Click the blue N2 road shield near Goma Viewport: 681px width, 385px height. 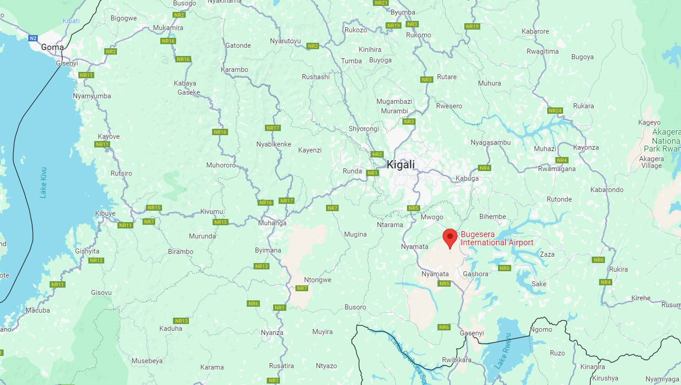[x=33, y=38]
